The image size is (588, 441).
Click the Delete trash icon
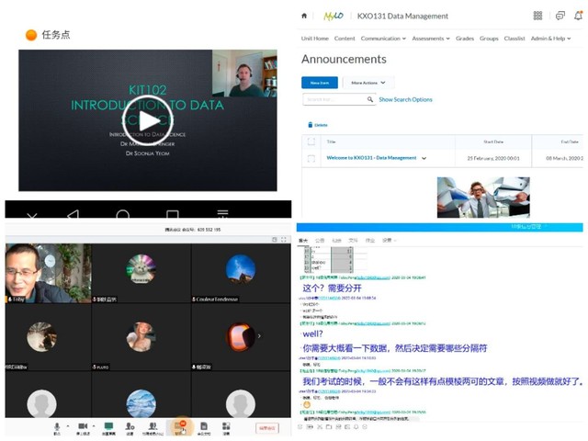[x=311, y=124]
